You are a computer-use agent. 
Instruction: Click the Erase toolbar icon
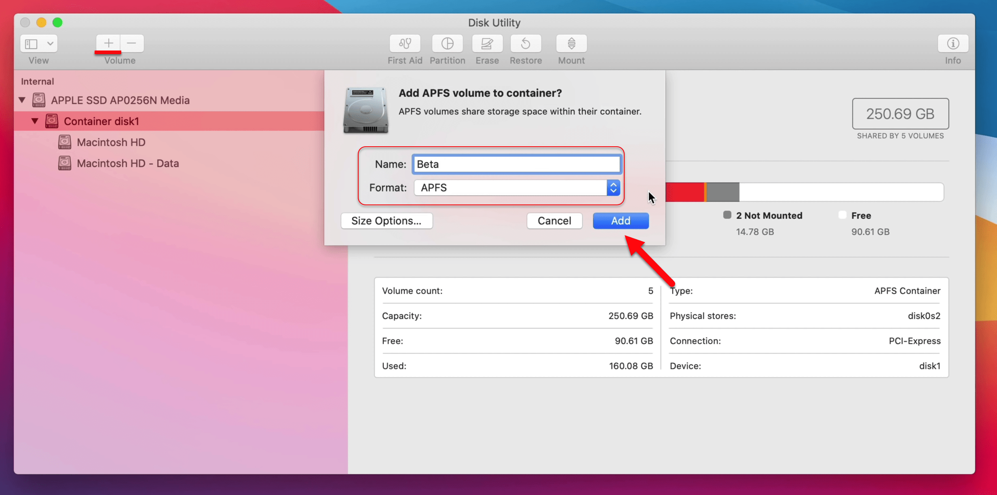[x=487, y=43]
